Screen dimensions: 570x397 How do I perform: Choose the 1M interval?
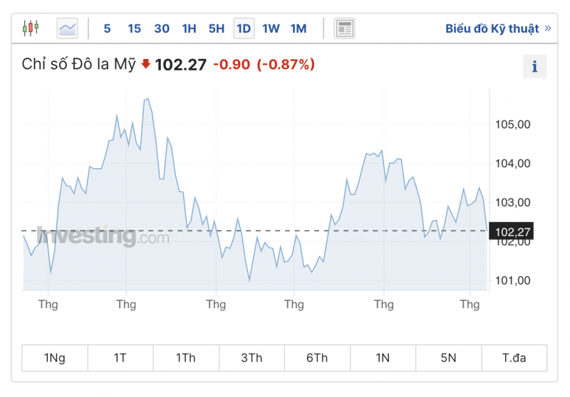pos(299,28)
